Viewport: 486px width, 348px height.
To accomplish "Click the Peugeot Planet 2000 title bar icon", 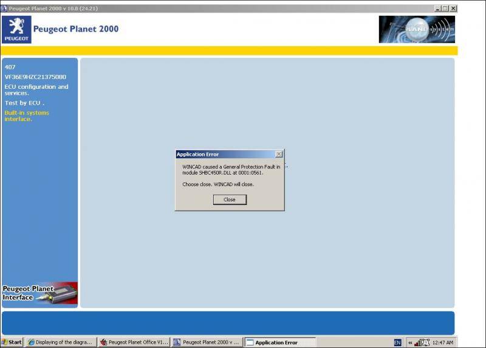I will click(5, 8).
